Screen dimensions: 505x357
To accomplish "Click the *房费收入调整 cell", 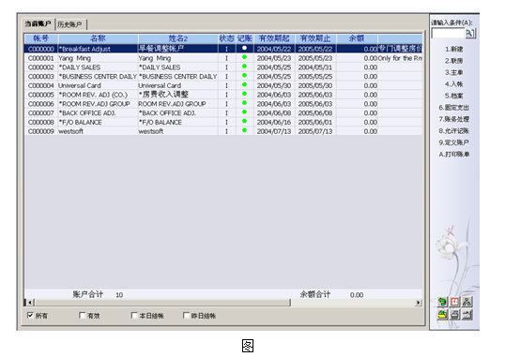I will click(178, 95).
